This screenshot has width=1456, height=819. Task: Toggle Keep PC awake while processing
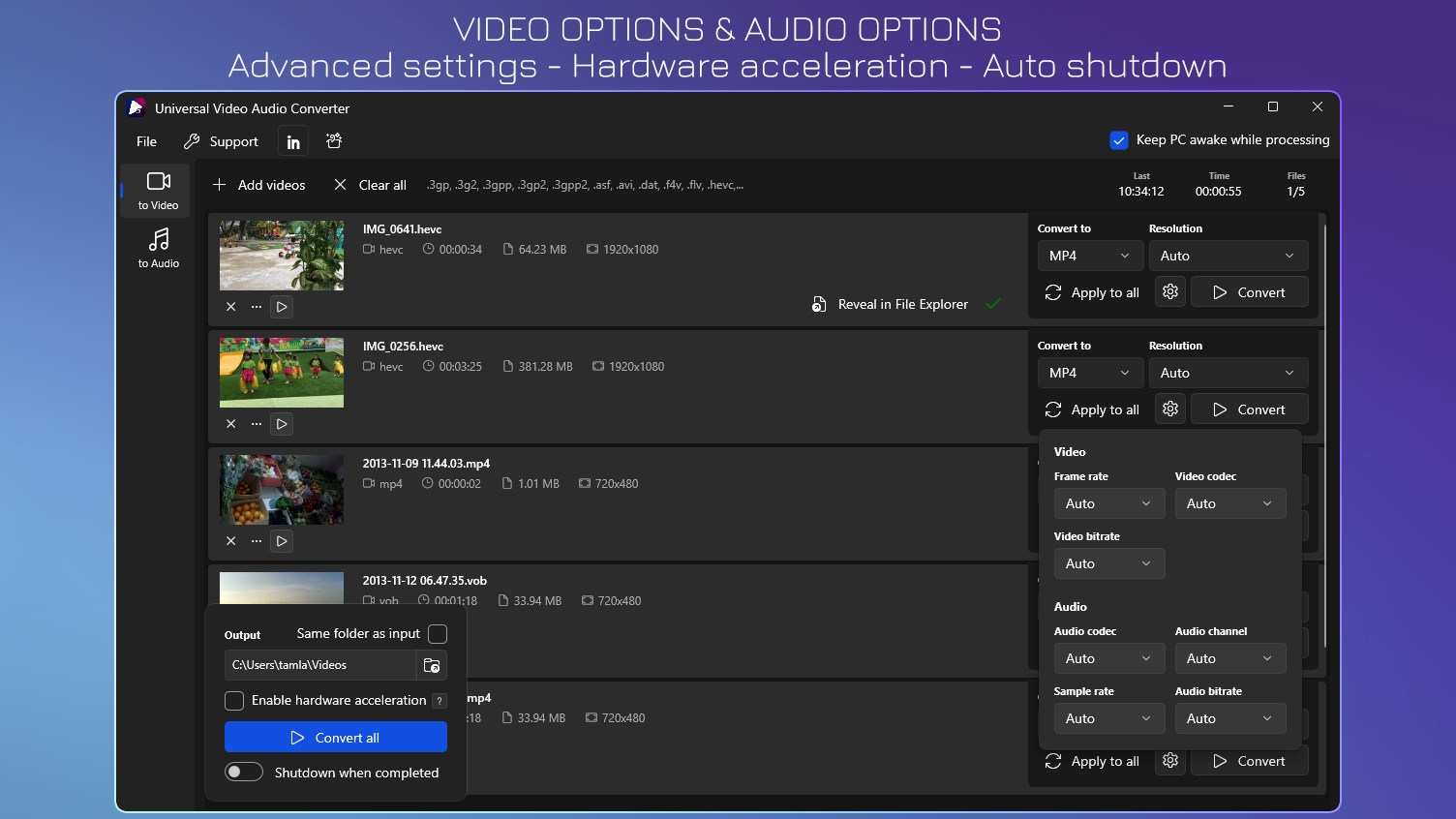click(1119, 140)
